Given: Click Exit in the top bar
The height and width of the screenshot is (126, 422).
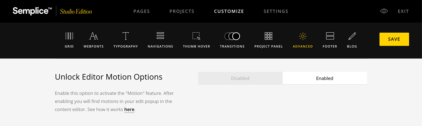Looking at the screenshot, I should [403, 11].
